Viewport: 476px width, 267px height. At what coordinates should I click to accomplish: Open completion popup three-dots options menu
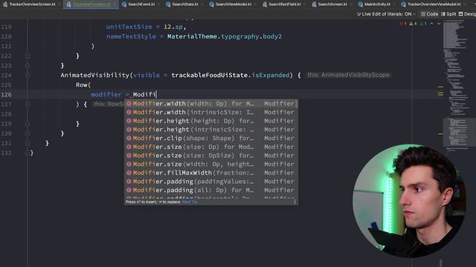click(x=295, y=202)
